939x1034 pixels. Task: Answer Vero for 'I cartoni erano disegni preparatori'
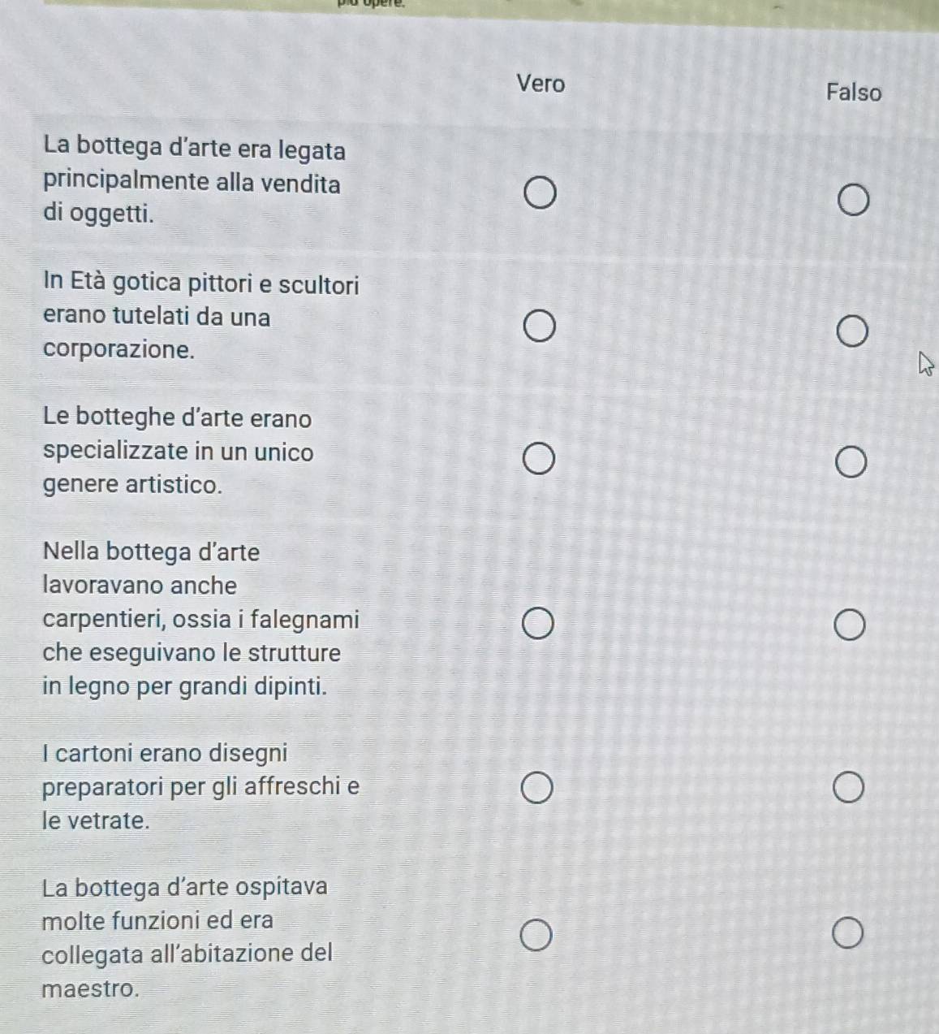537,789
